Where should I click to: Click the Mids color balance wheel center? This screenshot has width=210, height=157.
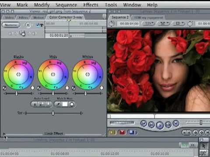[53, 75]
